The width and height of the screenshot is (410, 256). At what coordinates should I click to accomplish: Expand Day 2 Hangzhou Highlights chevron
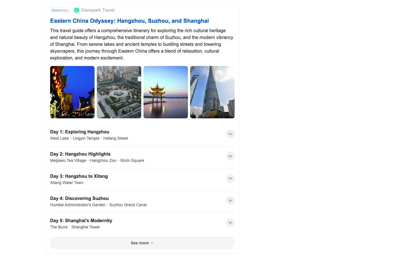pos(230,156)
